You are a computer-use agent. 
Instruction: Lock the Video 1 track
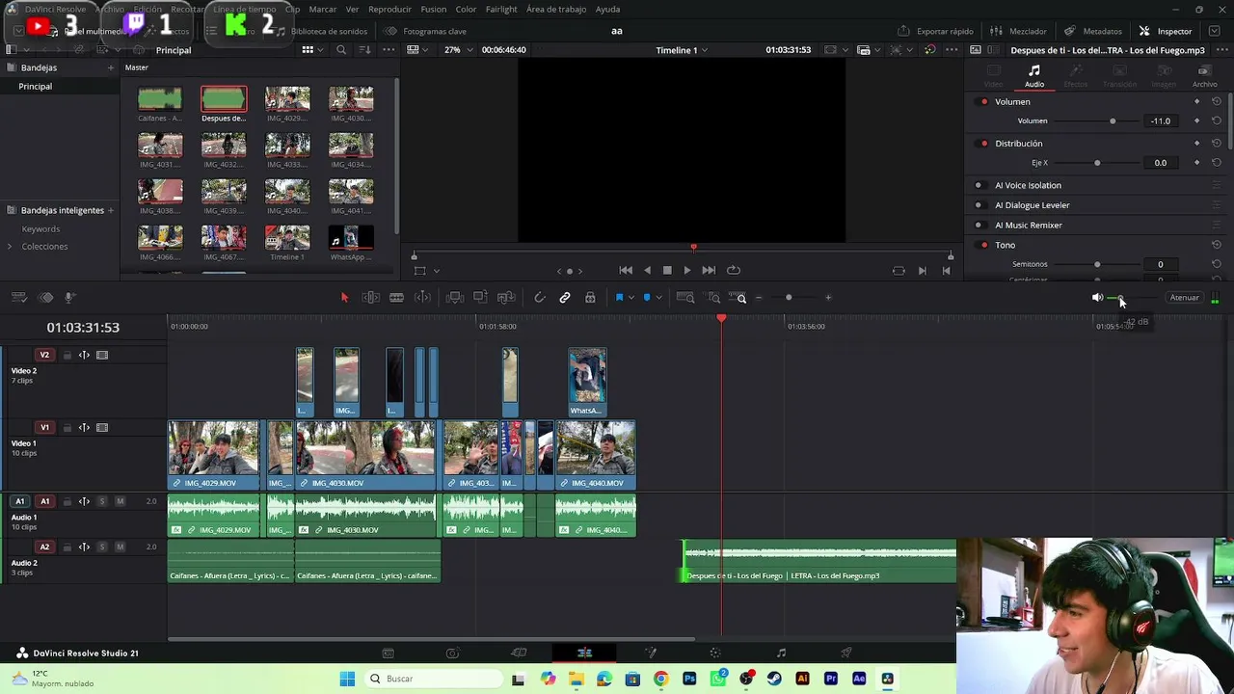[x=67, y=428]
